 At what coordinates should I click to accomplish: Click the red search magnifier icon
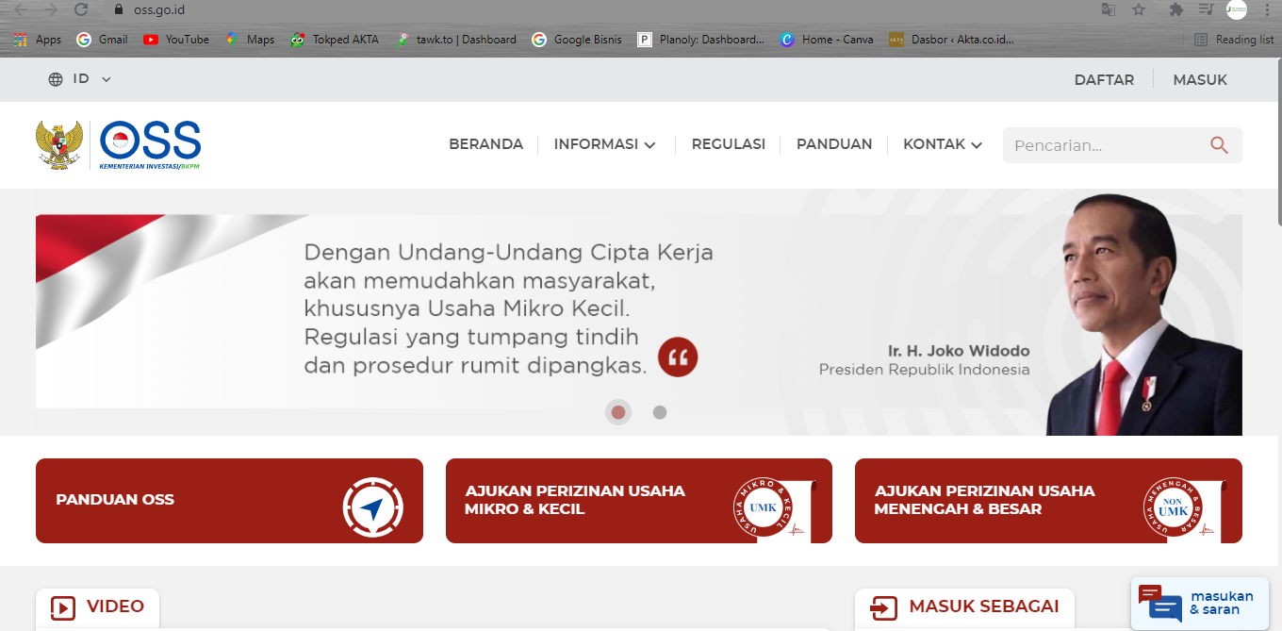pos(1218,144)
